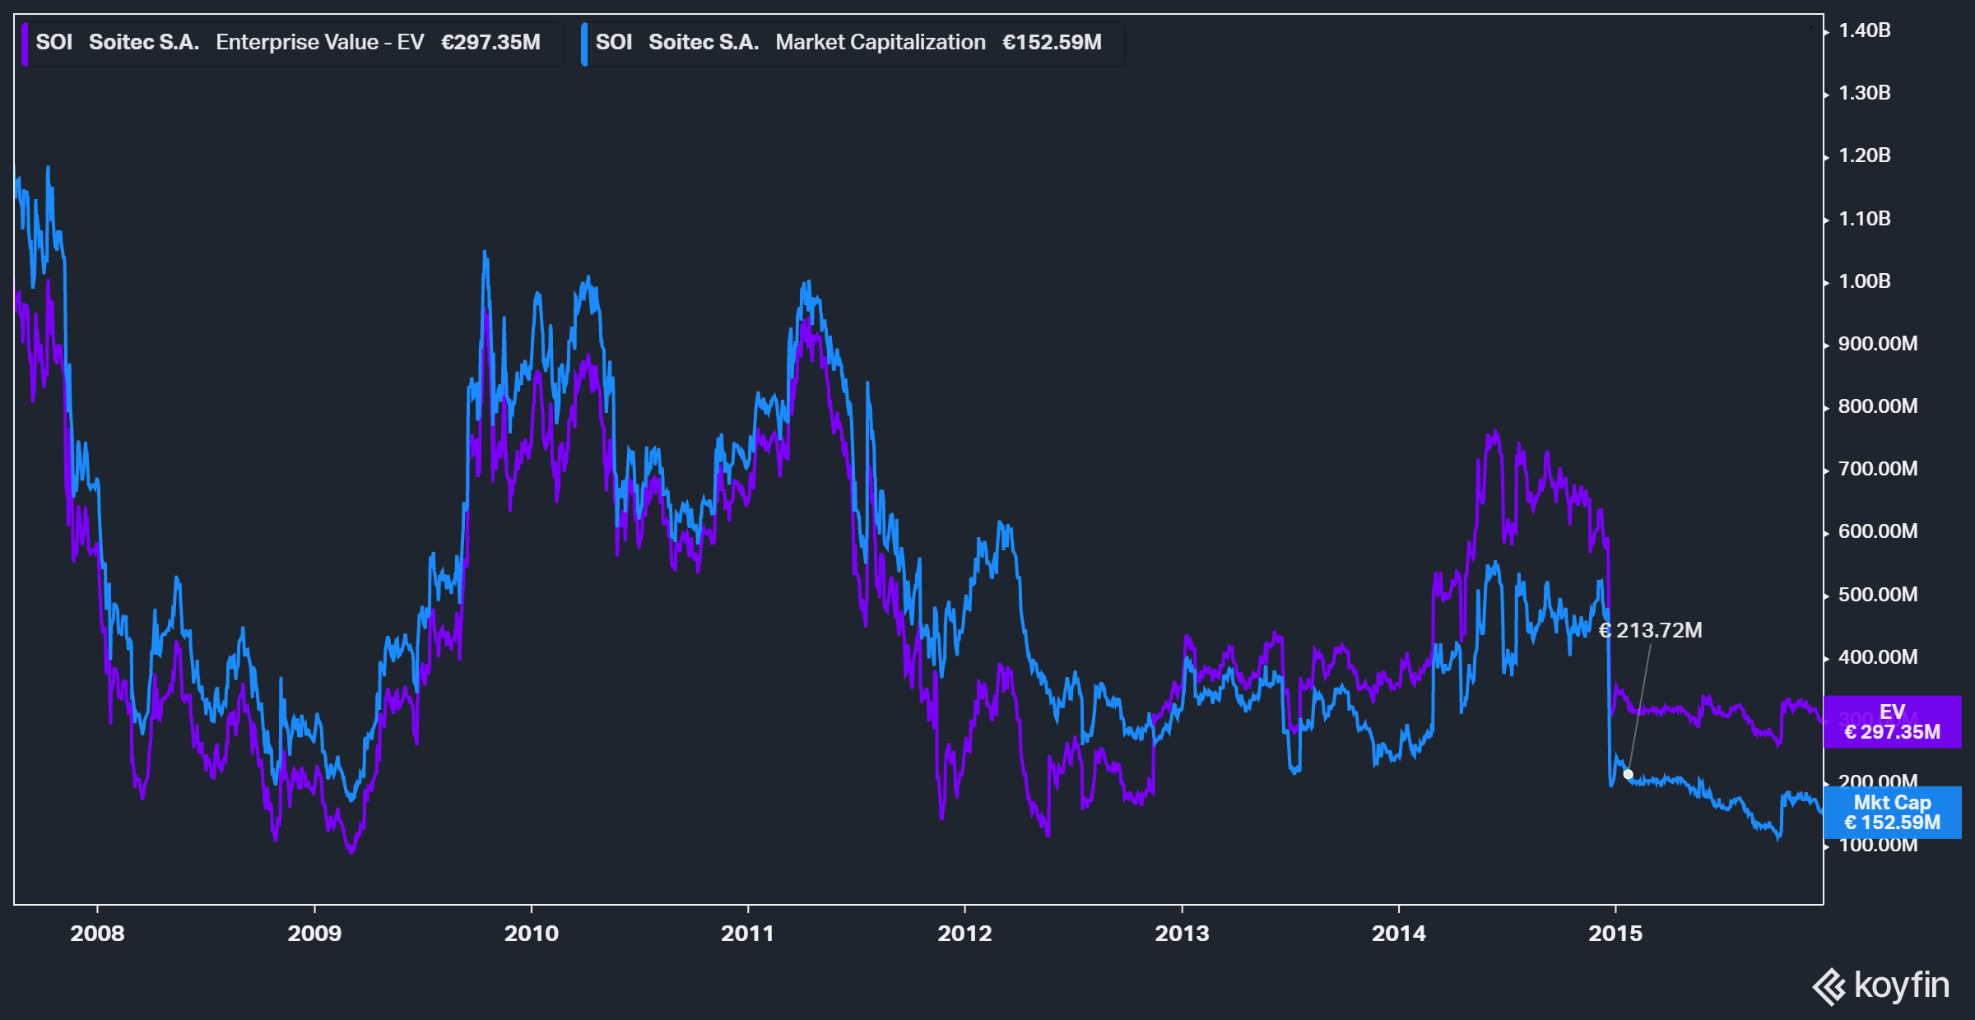Click the purple EV €297.35M axis tag
The image size is (1975, 1020).
tap(1892, 722)
